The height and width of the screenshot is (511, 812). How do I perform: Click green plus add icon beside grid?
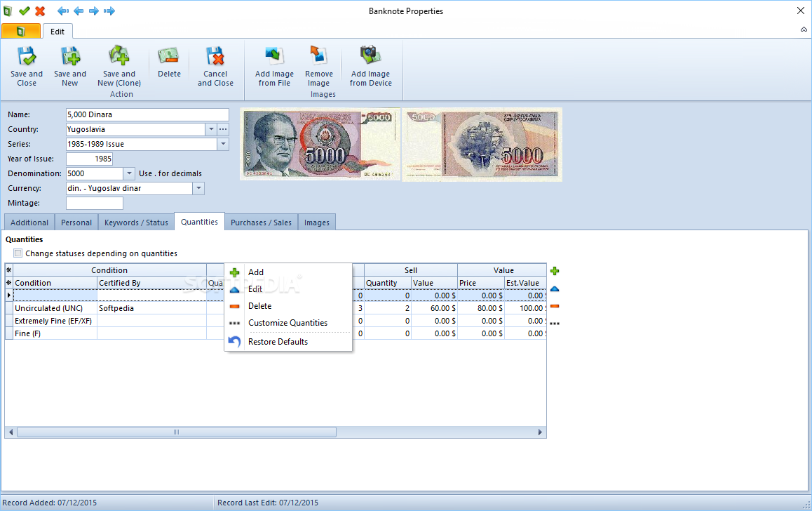[x=555, y=271]
